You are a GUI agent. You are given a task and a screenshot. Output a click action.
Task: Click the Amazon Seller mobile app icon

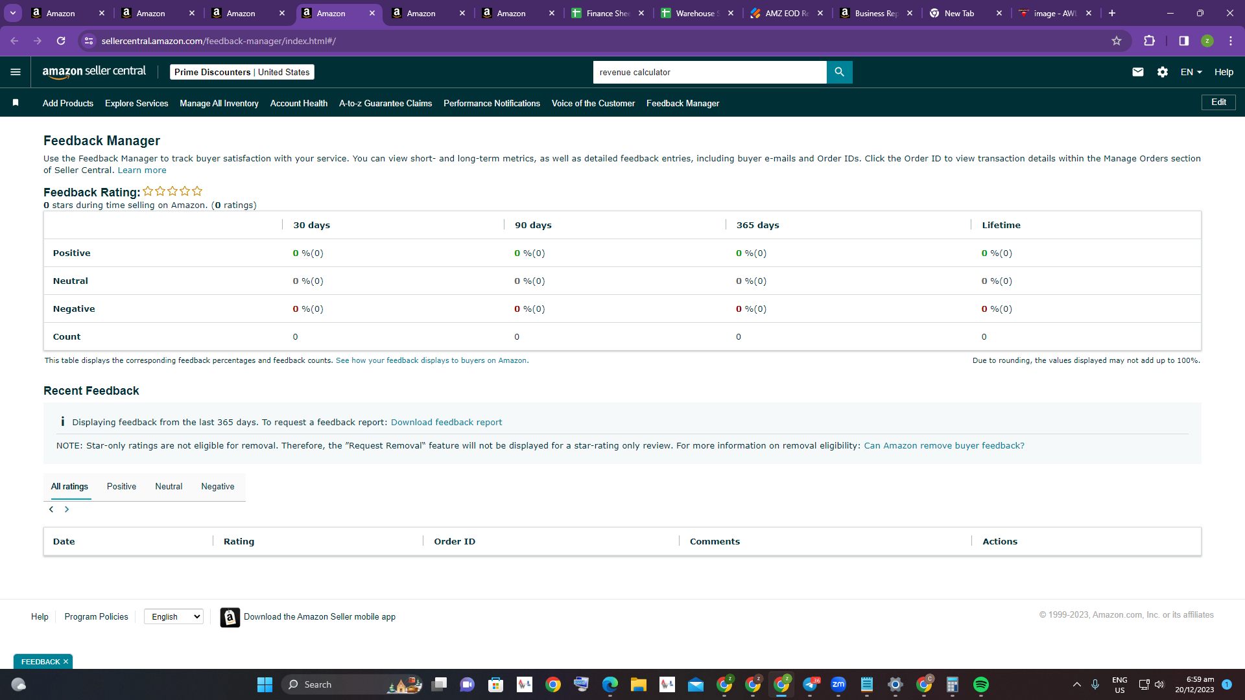click(230, 617)
